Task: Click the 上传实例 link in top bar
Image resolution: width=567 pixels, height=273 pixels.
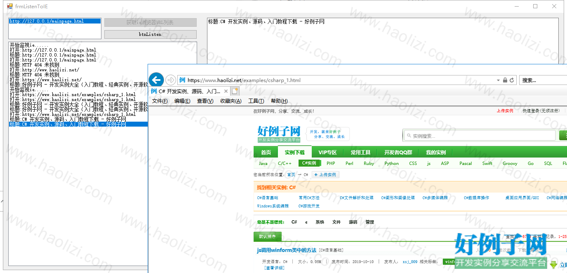Action: 505,111
